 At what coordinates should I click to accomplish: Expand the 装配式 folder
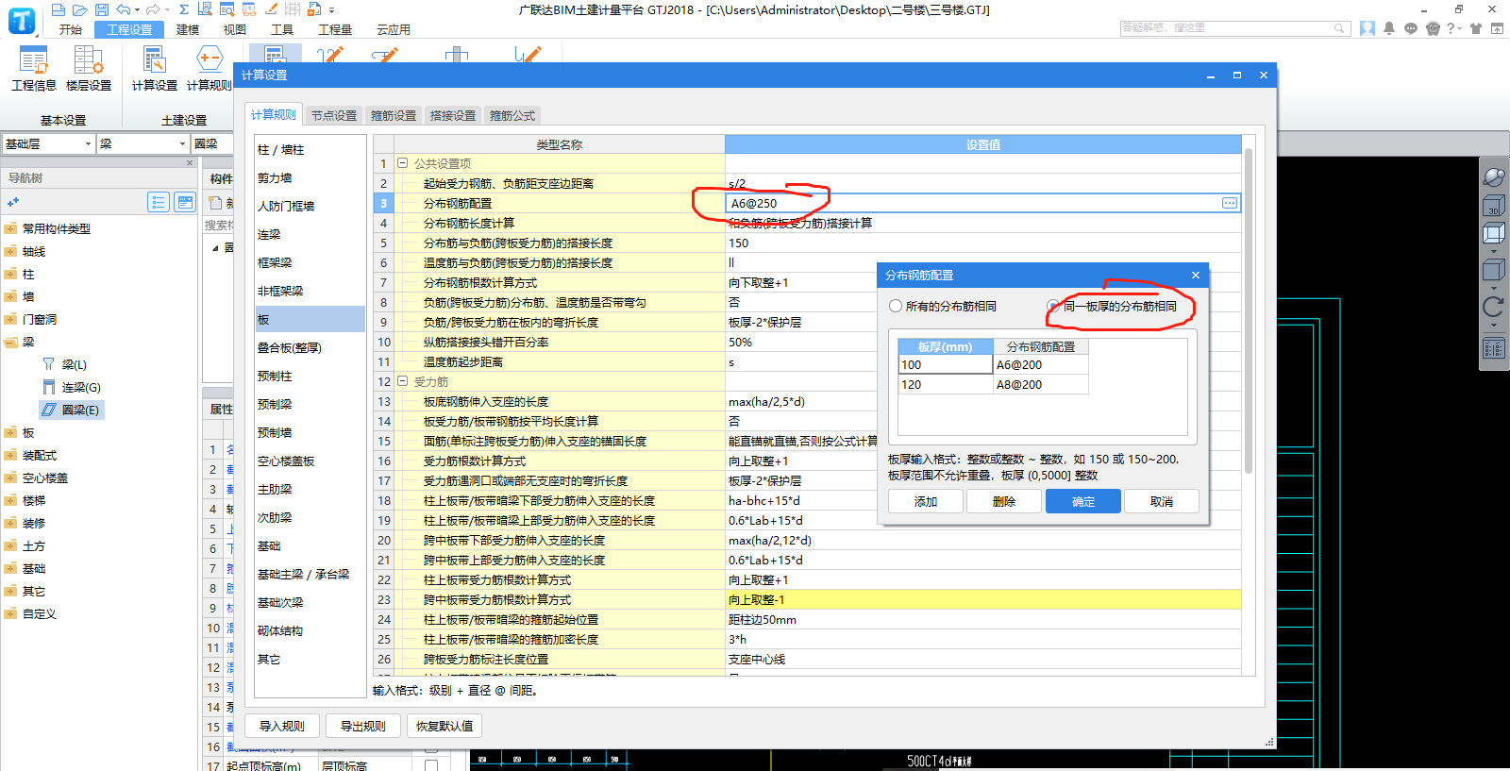(11, 455)
